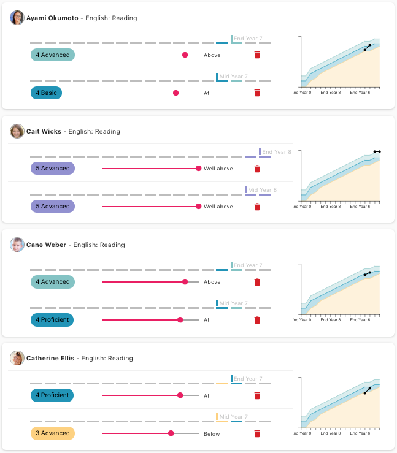This screenshot has width=397, height=453.
Task: Click Cait Wicks' upper 'Well above' slider handle
Action: [198, 169]
